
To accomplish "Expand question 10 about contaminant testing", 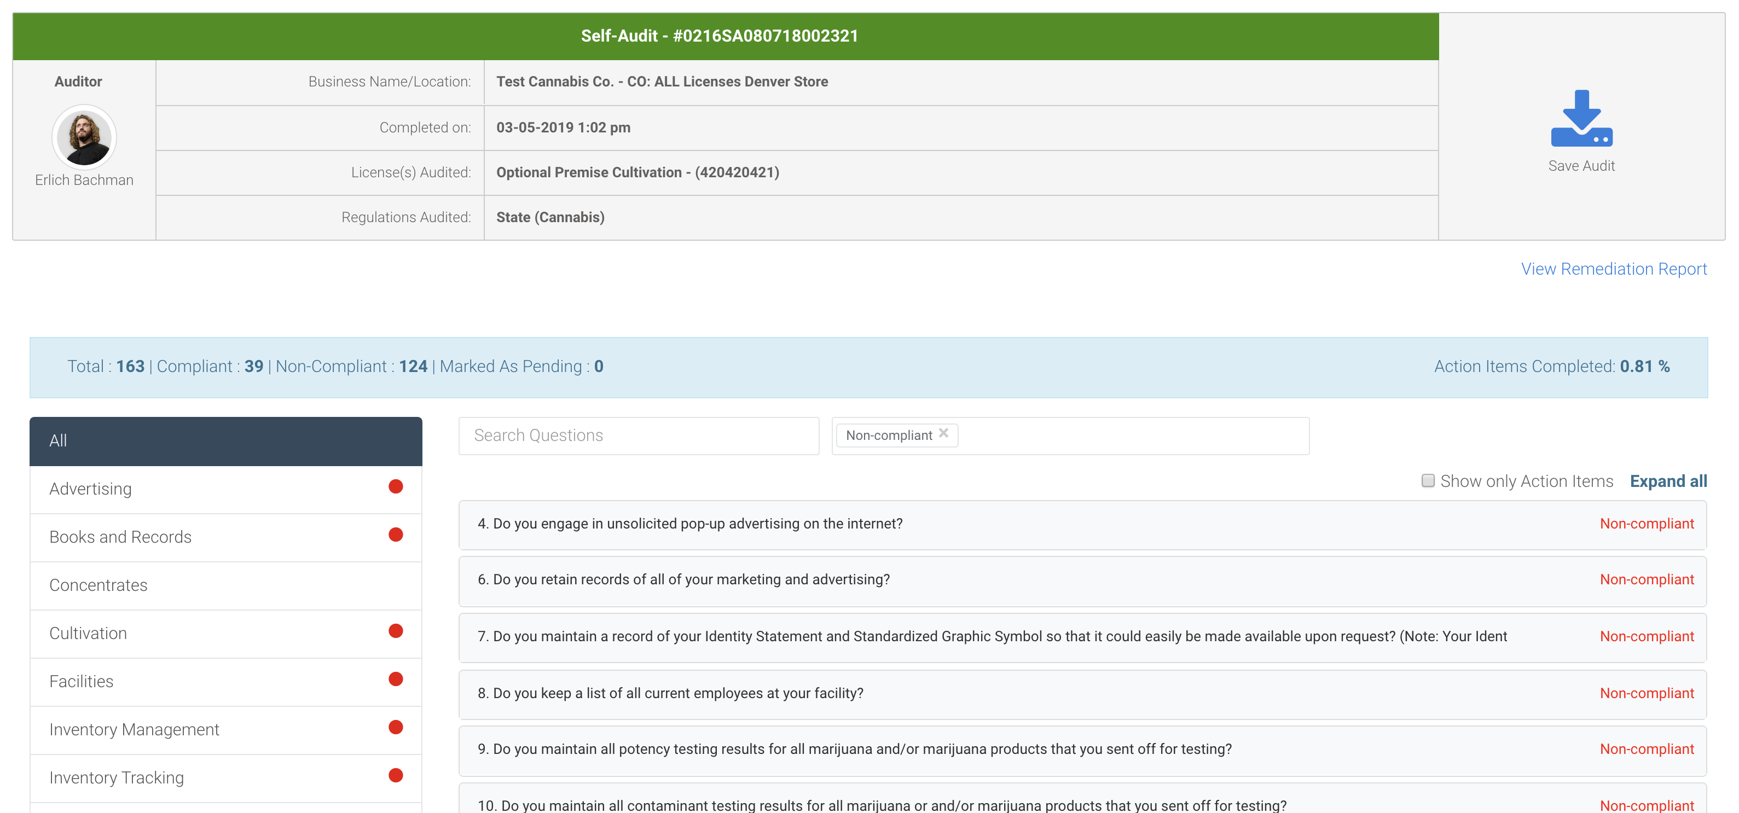I will (1082, 799).
